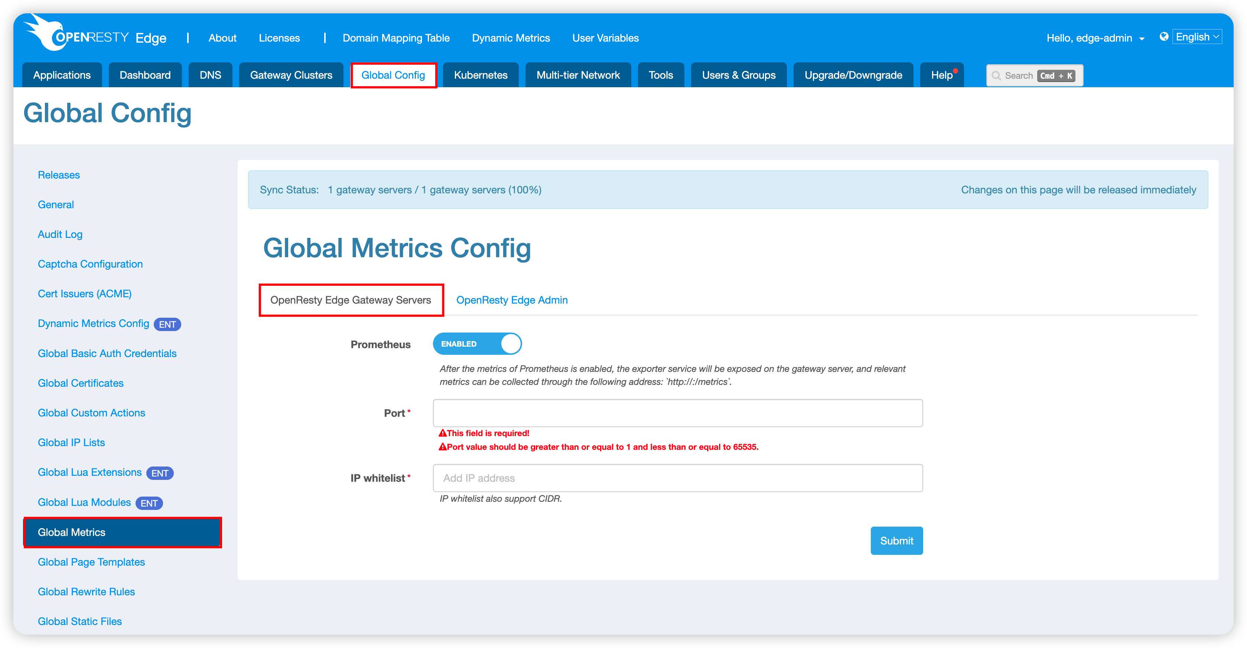Open Audit Log in the sidebar
The width and height of the screenshot is (1247, 648).
click(x=60, y=234)
